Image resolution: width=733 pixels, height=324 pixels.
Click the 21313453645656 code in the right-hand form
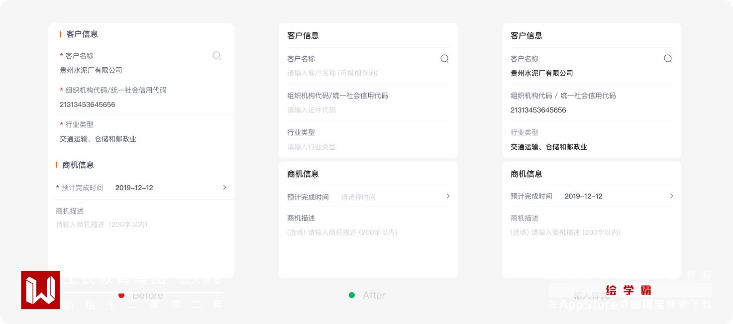[538, 110]
